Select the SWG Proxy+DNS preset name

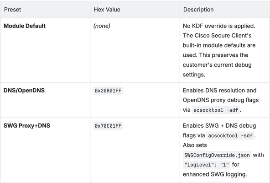click(x=27, y=126)
